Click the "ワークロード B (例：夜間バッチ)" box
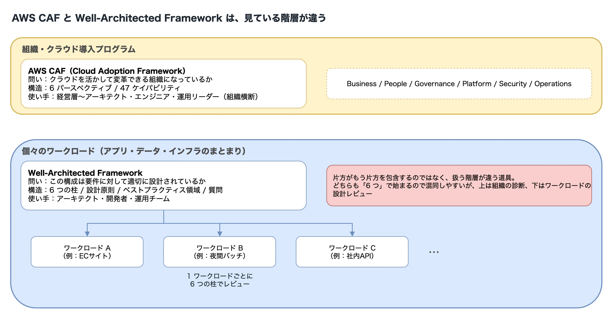Image resolution: width=608 pixels, height=314 pixels. click(x=220, y=252)
